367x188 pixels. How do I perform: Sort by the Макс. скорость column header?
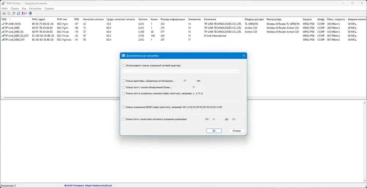pyautogui.click(x=336, y=19)
